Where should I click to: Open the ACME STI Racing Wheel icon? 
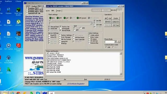pyautogui.click(x=9, y=59)
